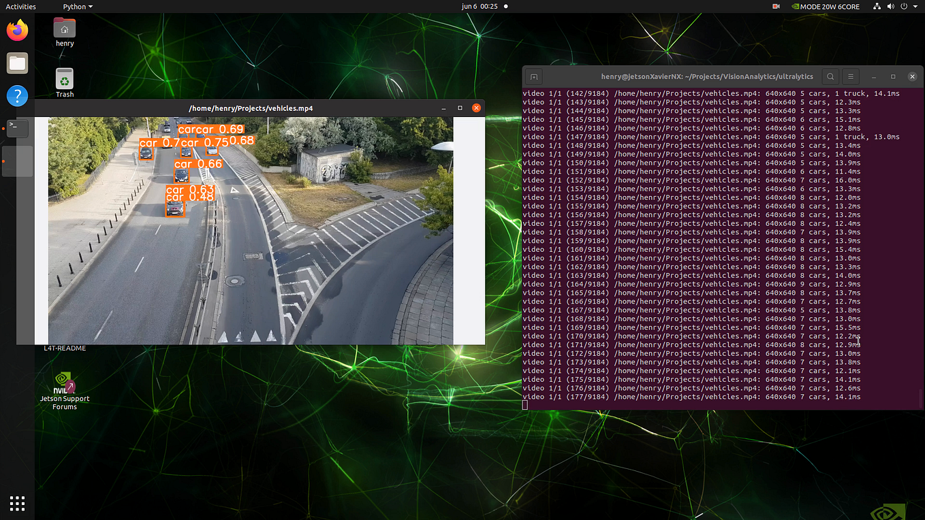925x520 pixels.
Task: Open the Help icon in the dock
Action: pyautogui.click(x=17, y=95)
